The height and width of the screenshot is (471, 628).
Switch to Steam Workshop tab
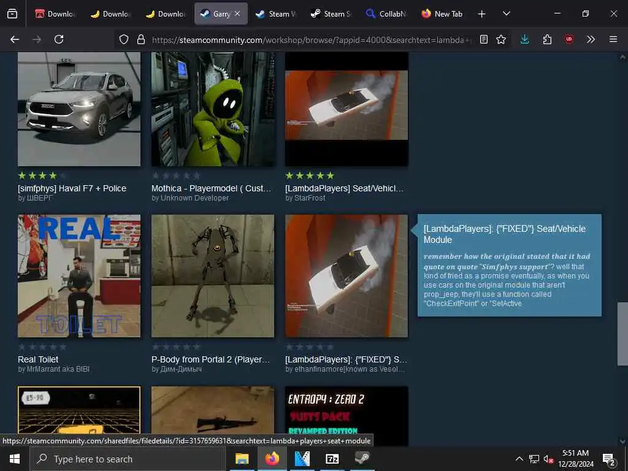[x=276, y=13]
